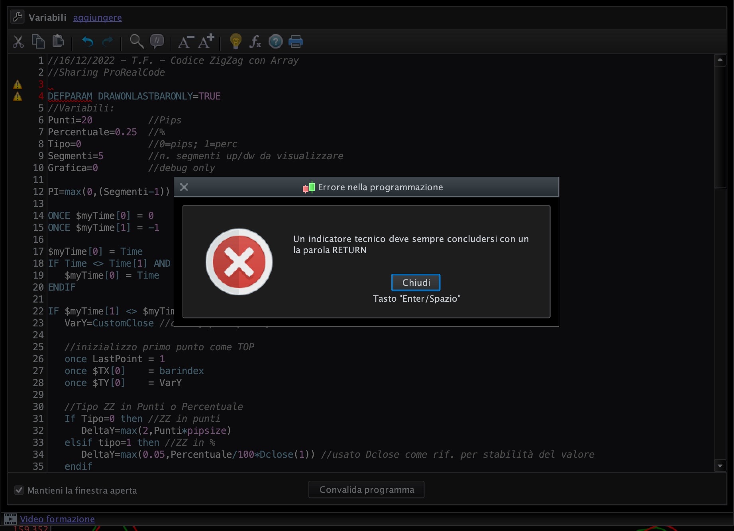Click the RETURN error message text
734x531 pixels.
tap(411, 244)
